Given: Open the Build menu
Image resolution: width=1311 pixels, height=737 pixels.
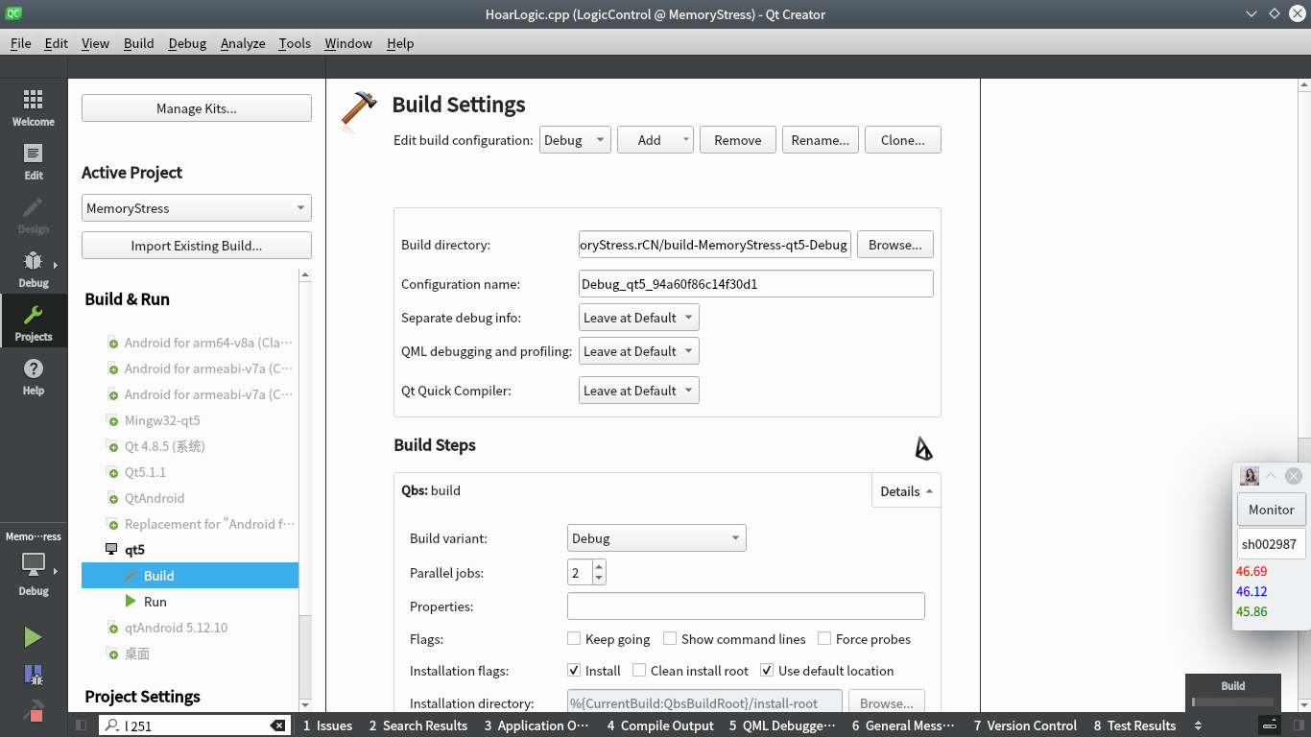Looking at the screenshot, I should [139, 43].
